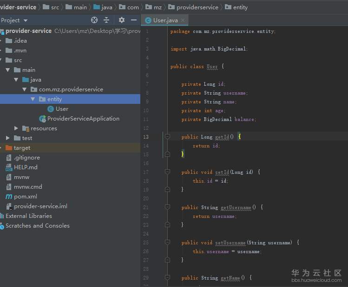The image size is (348, 287).
Task: Expand the test folder
Action: 8,138
